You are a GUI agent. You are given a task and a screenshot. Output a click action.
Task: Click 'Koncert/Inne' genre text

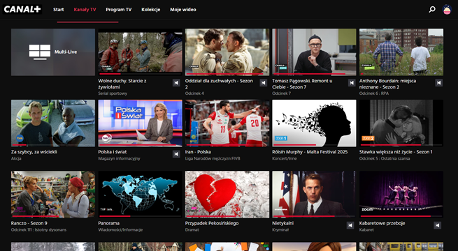[284, 159]
